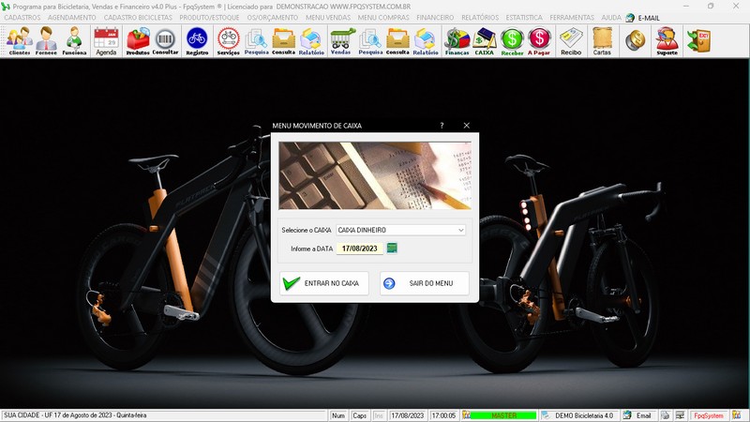Click SUA CIDADE date text in status bar
The image size is (750, 422).
point(75,415)
